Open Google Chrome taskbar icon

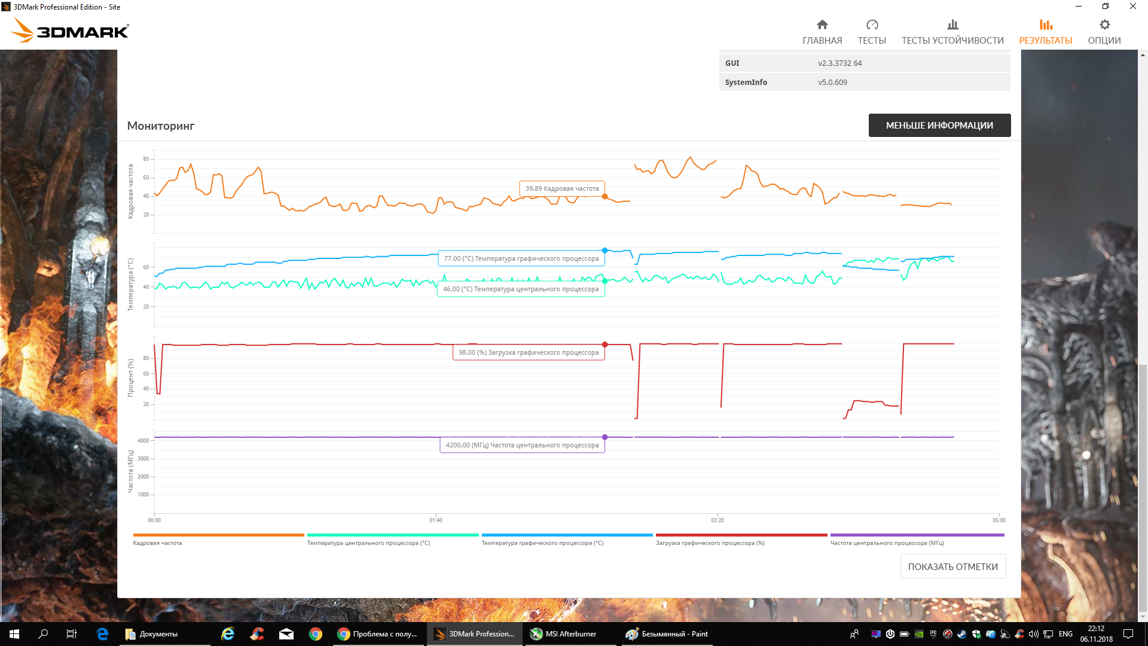pos(316,634)
